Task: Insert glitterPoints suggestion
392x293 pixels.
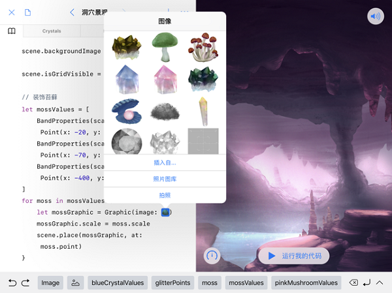Action: coord(172,283)
